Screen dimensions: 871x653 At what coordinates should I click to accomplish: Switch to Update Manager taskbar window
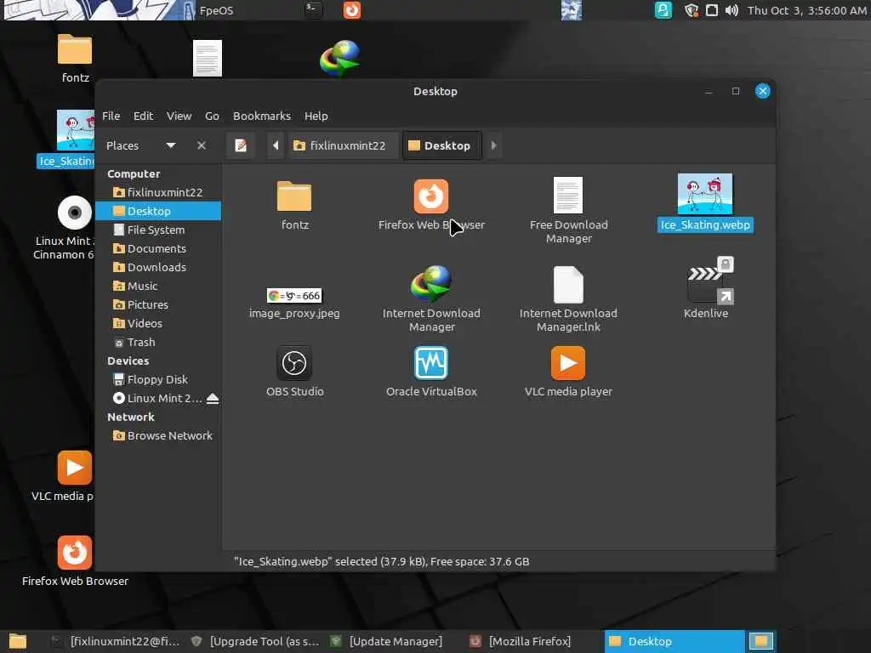click(x=395, y=641)
